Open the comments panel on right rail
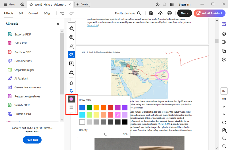The width and height of the screenshot is (228, 150). click(x=224, y=34)
